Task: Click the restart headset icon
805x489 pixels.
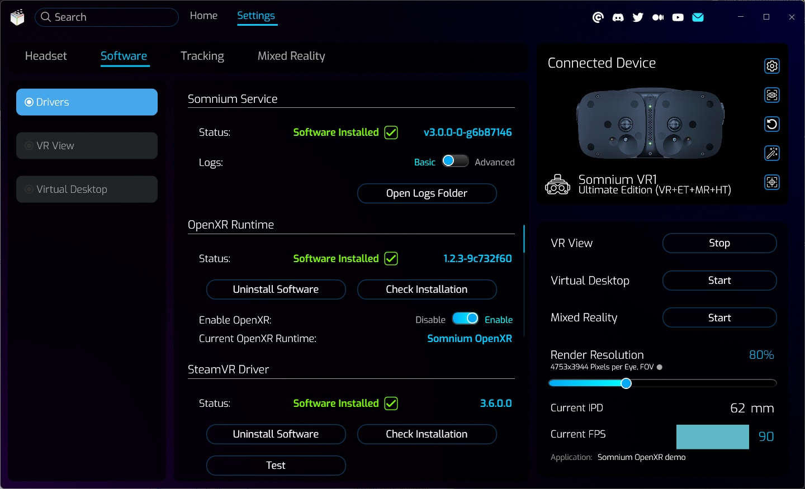Action: [771, 124]
